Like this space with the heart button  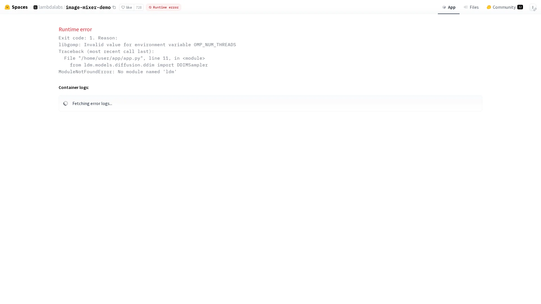pos(127,7)
